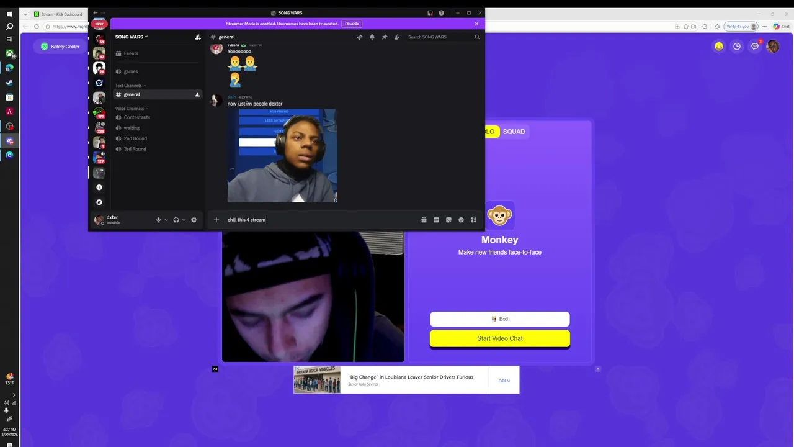Click the search magnifier in Discord search box
Screen dimensions: 794x447
pyautogui.click(x=477, y=37)
